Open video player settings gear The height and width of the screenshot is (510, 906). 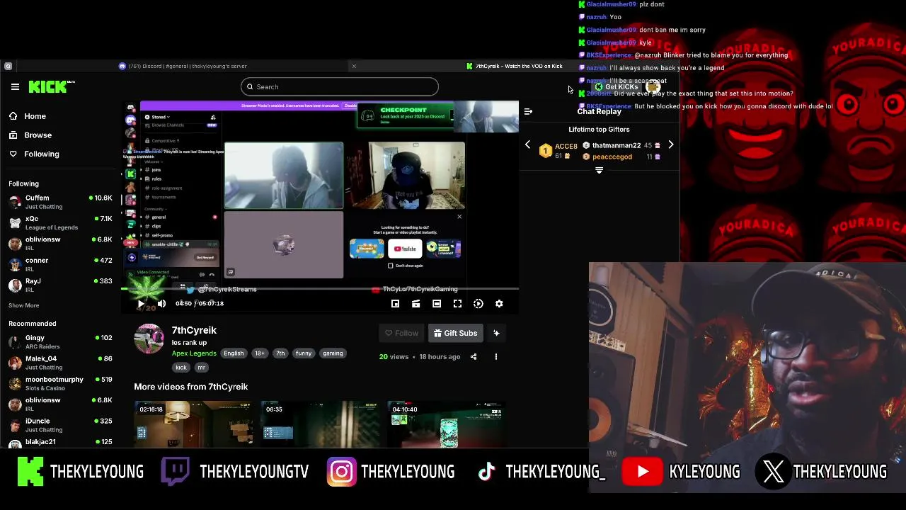click(x=499, y=304)
